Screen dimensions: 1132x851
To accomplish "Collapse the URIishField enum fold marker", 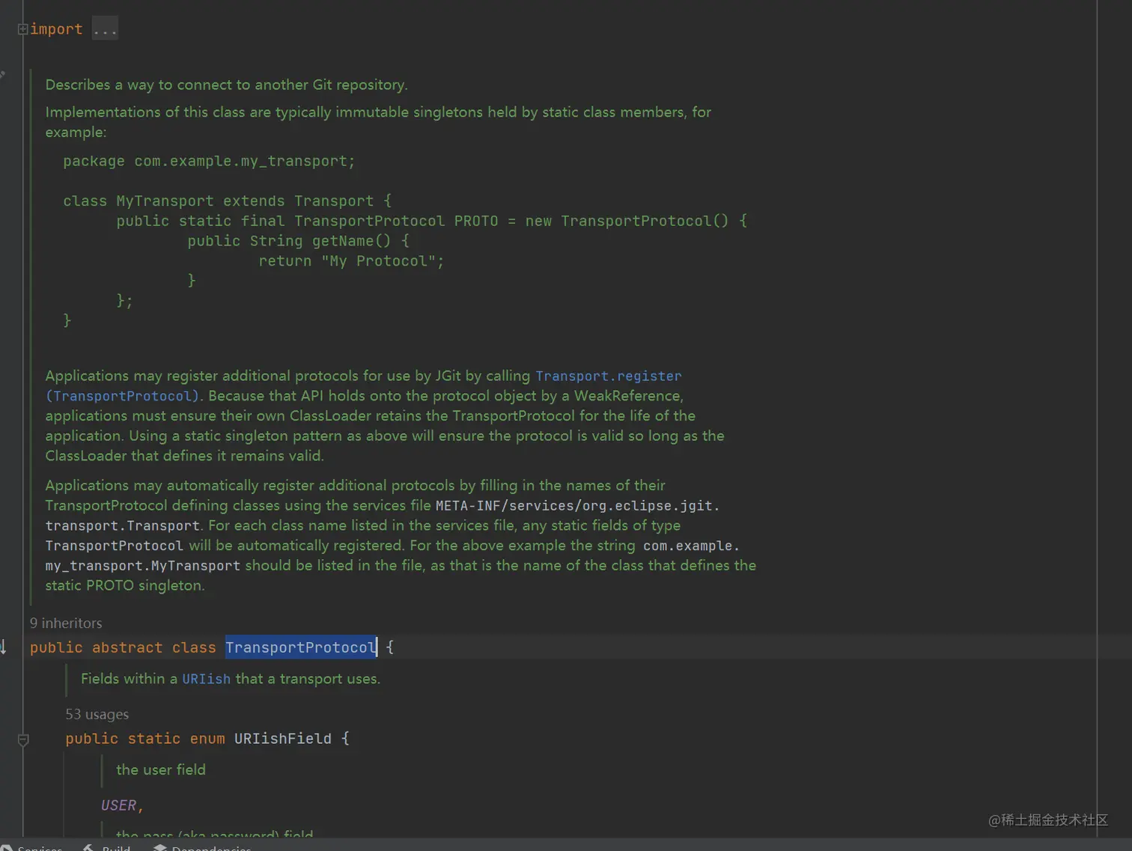I will pos(23,739).
